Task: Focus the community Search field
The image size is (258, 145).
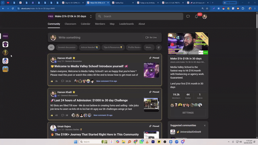Action: [139, 16]
